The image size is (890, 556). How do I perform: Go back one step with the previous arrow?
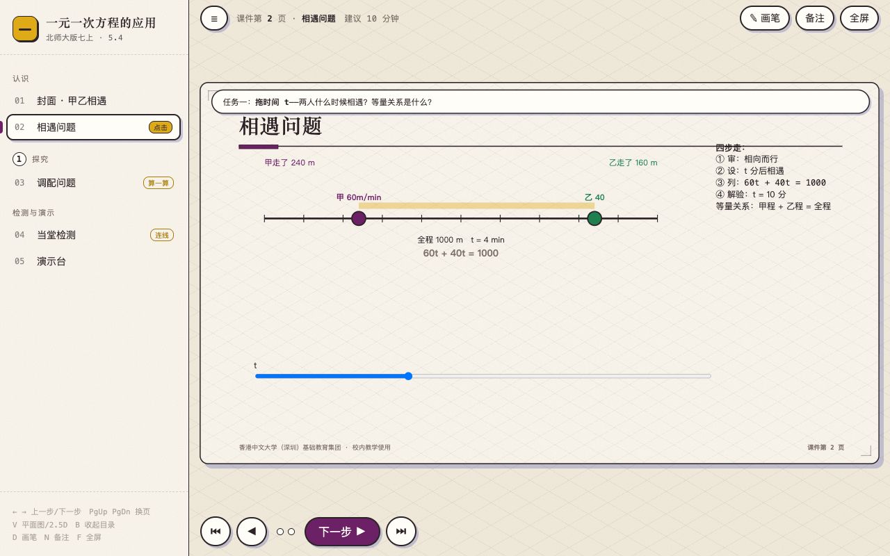pyautogui.click(x=252, y=532)
